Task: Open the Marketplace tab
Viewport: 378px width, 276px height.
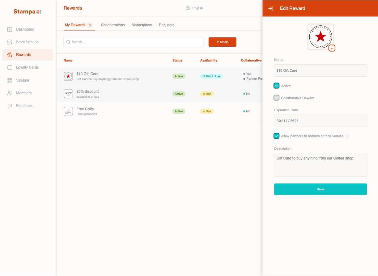Action: pyautogui.click(x=142, y=25)
